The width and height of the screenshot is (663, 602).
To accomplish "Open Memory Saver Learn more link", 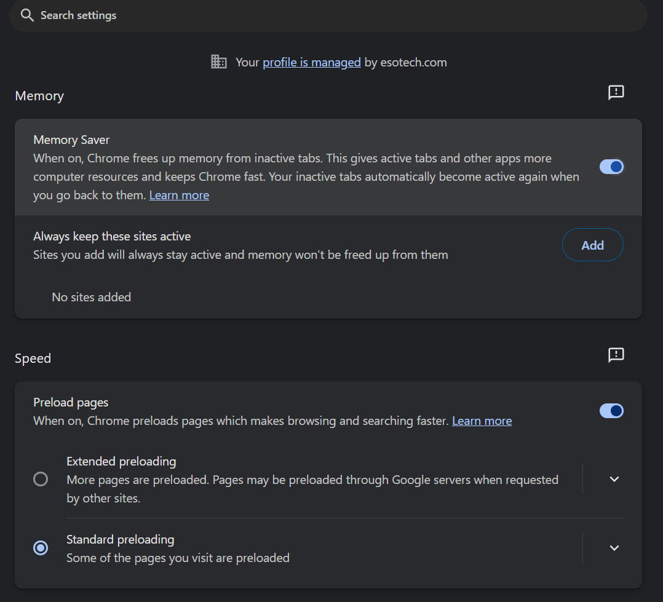I will click(179, 195).
